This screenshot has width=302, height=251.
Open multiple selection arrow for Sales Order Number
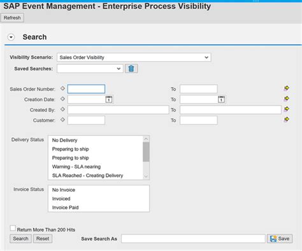click(287, 88)
